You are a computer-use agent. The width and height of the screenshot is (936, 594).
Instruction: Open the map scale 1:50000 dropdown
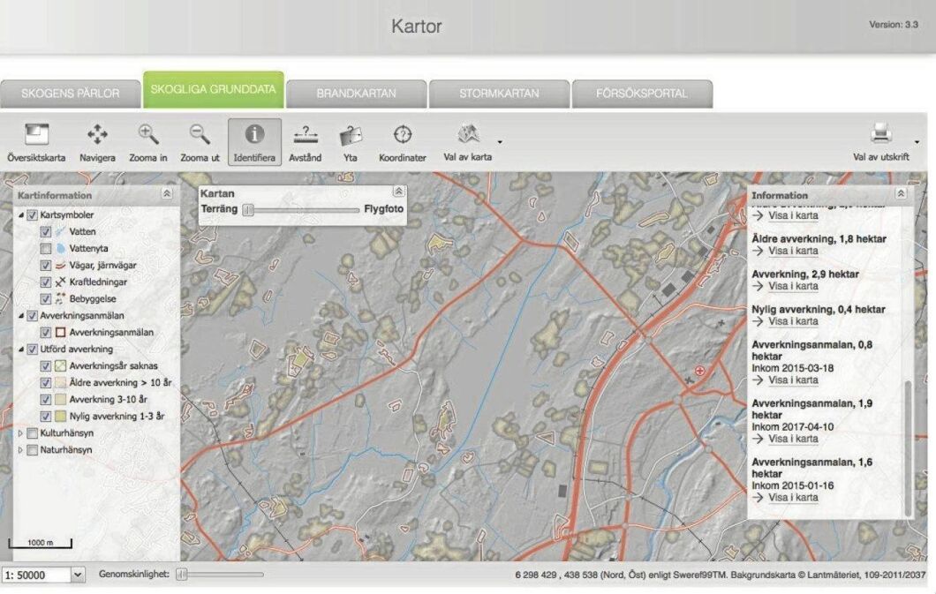tap(78, 575)
